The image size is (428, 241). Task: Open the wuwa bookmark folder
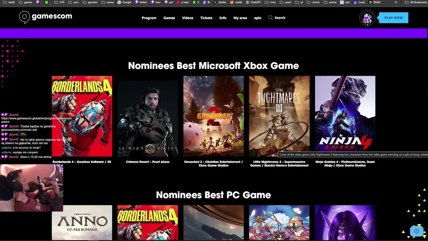coord(107,2)
